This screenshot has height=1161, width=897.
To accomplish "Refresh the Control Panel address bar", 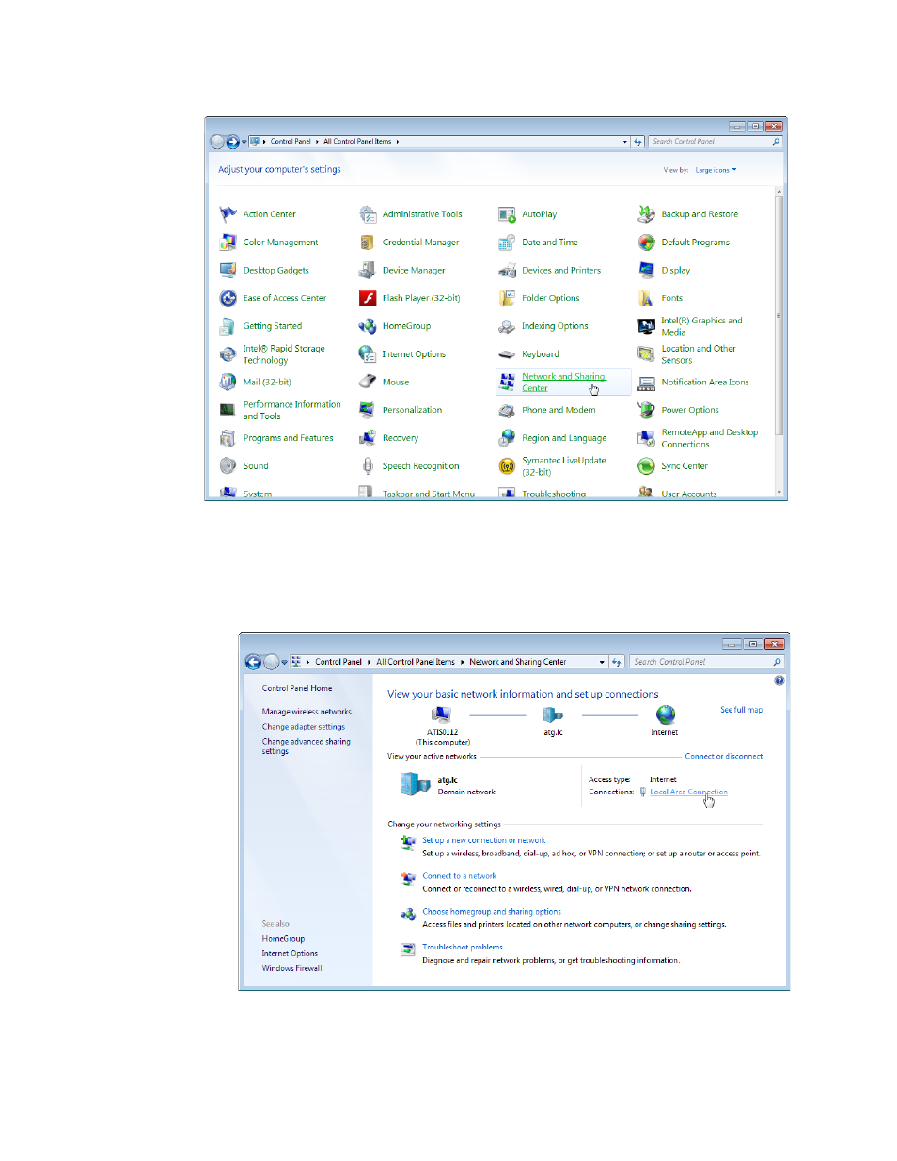I will tap(637, 142).
